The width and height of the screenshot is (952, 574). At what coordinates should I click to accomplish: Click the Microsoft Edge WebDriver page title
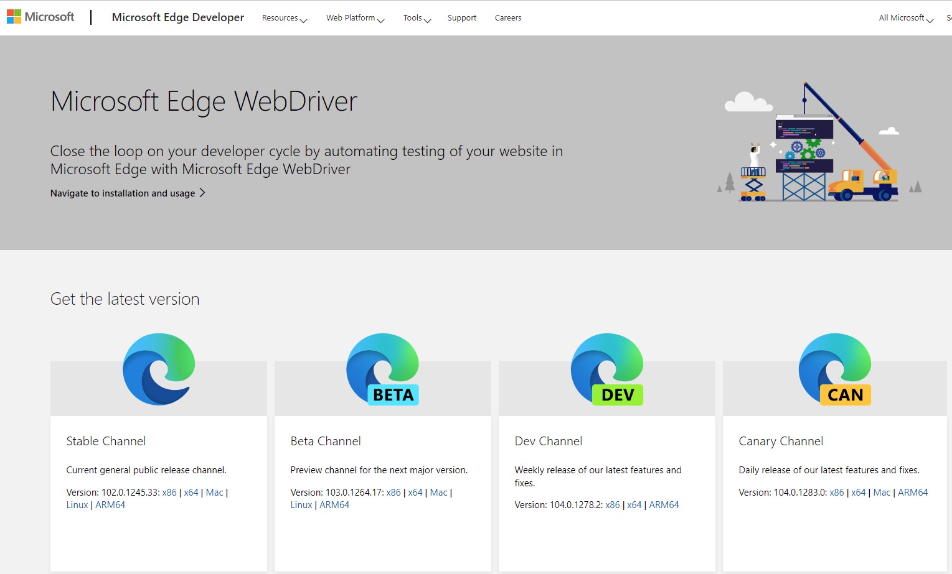[x=204, y=101]
